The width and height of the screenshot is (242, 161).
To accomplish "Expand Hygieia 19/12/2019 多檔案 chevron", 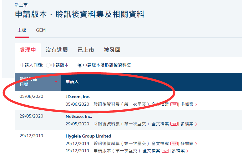I will (187, 151).
